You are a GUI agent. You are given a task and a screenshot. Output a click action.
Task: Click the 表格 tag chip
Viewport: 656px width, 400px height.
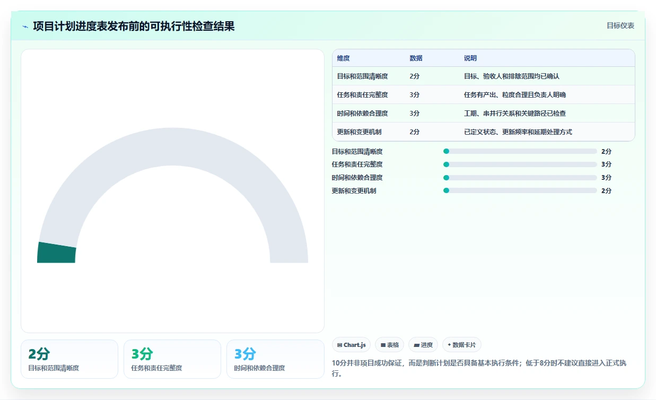[389, 345]
